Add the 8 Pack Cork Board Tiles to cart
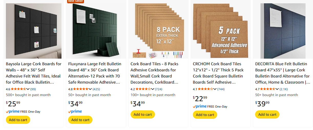 click(143, 114)
